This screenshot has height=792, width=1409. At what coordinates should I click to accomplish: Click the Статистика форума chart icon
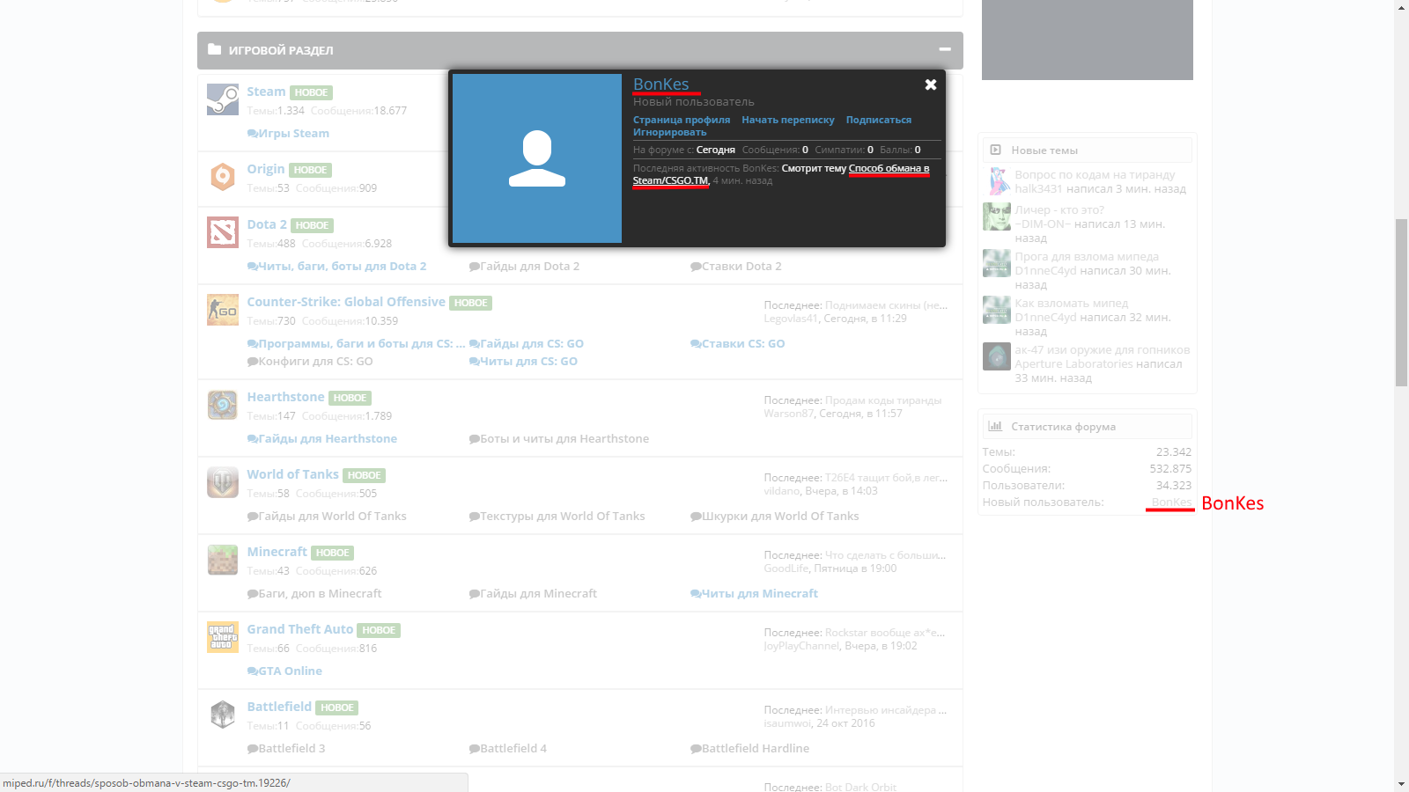coord(995,426)
